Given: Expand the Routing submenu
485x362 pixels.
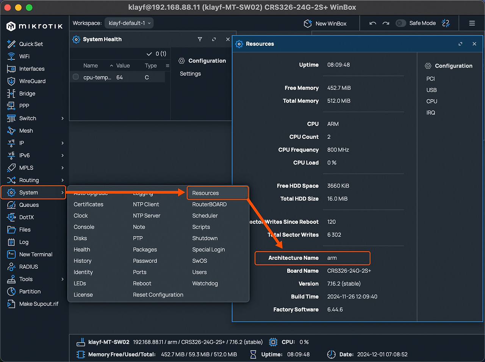Looking at the screenshot, I should 63,180.
